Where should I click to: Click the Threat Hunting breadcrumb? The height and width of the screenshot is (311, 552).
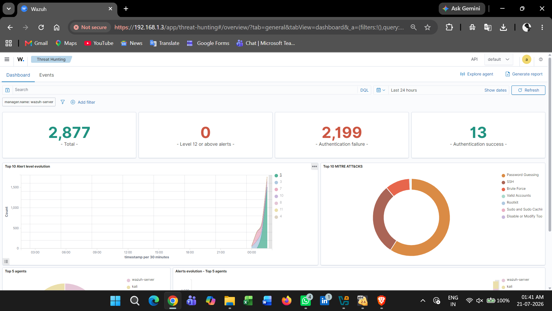[x=51, y=59]
